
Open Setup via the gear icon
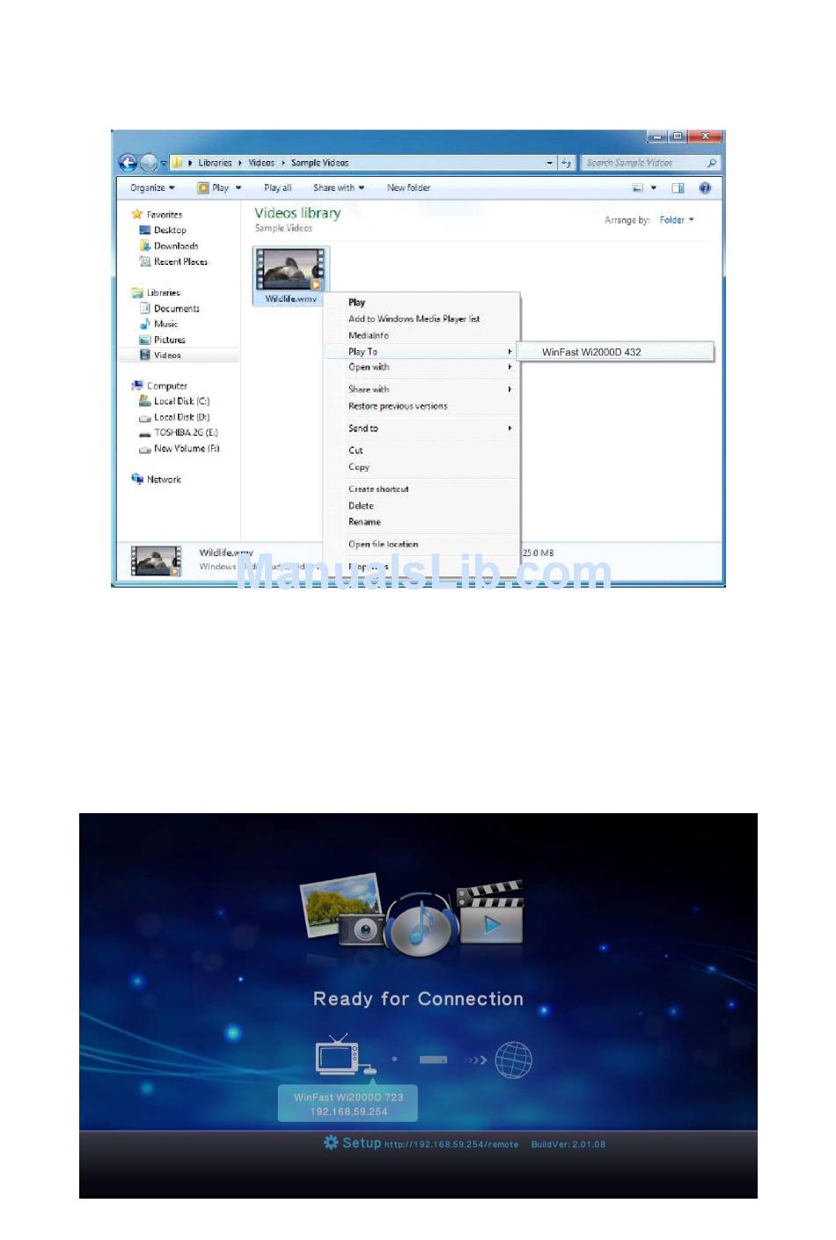pyautogui.click(x=331, y=1142)
